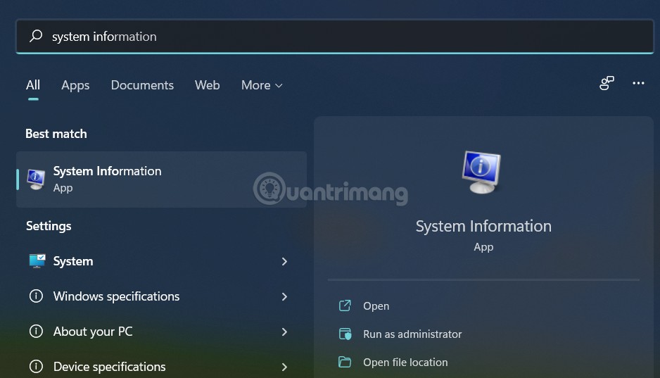Click Open in the preview pane

(x=376, y=306)
